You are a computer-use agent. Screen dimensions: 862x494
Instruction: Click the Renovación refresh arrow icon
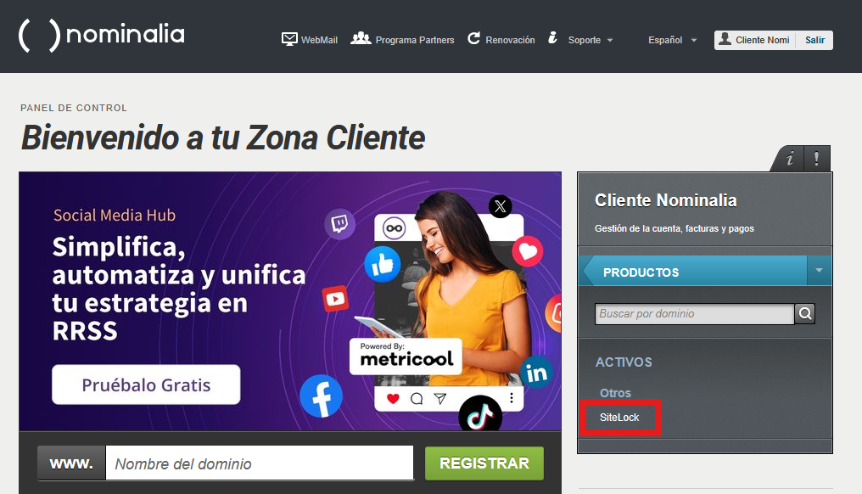coord(473,38)
